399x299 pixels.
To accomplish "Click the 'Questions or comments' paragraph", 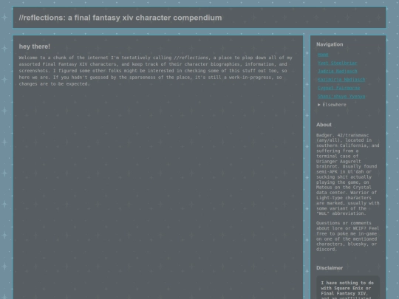I will coord(347,236).
